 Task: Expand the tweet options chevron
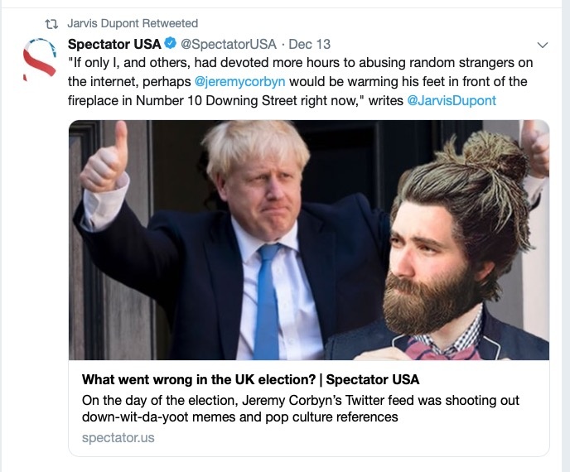pyautogui.click(x=543, y=45)
